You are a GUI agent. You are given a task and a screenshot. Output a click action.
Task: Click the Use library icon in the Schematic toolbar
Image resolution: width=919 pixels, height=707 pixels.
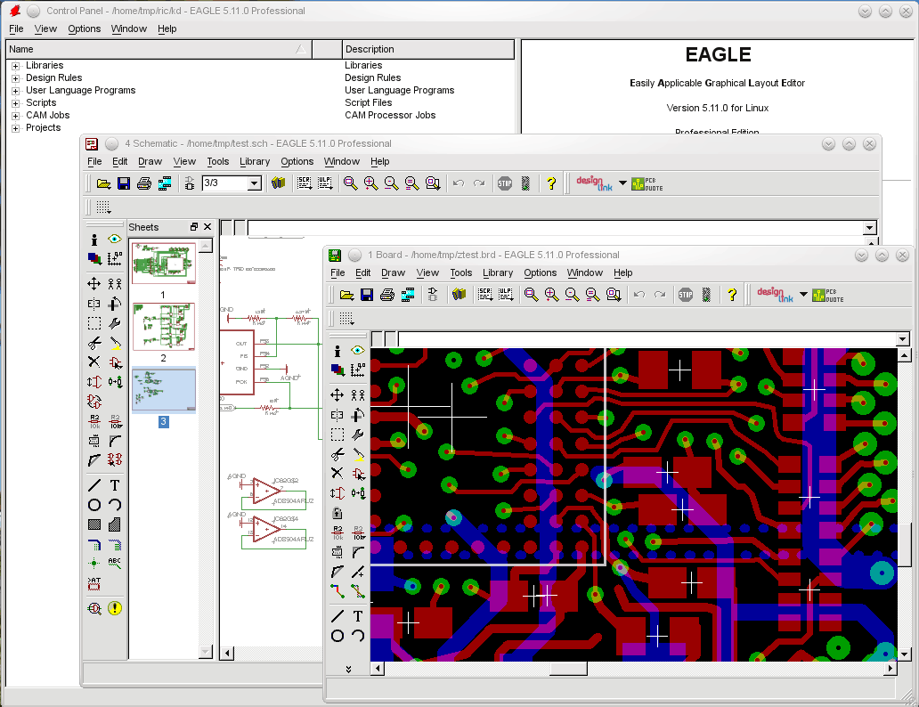tap(279, 183)
